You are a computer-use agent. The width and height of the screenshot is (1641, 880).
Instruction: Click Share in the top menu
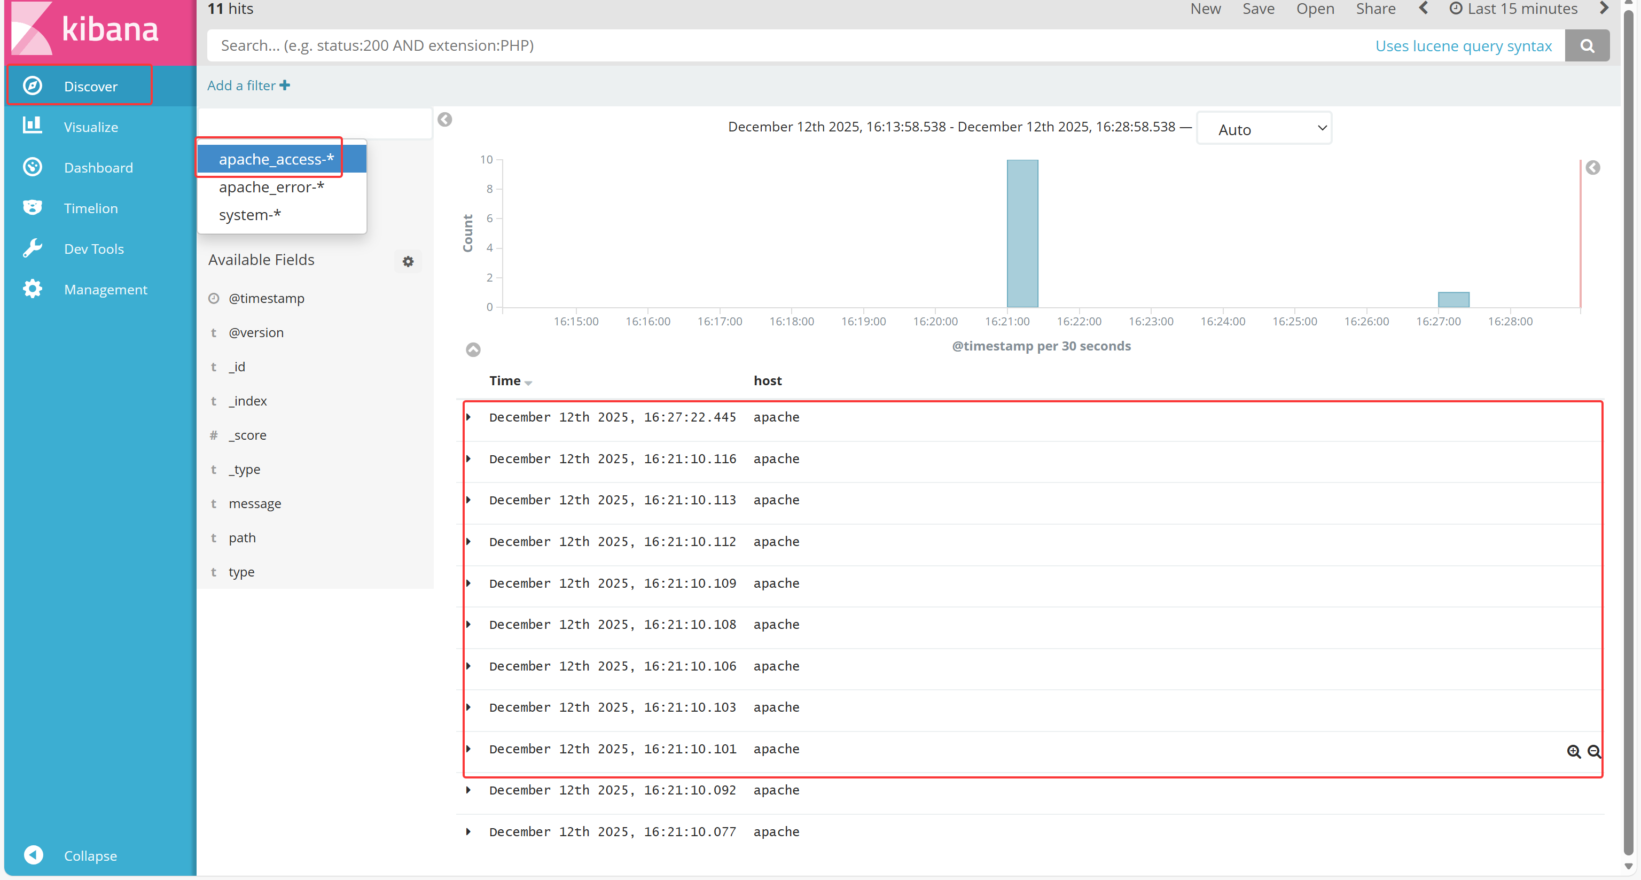[1376, 9]
